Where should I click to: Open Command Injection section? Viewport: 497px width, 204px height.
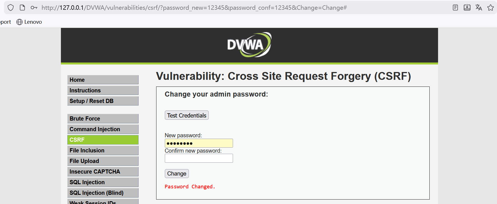(103, 129)
